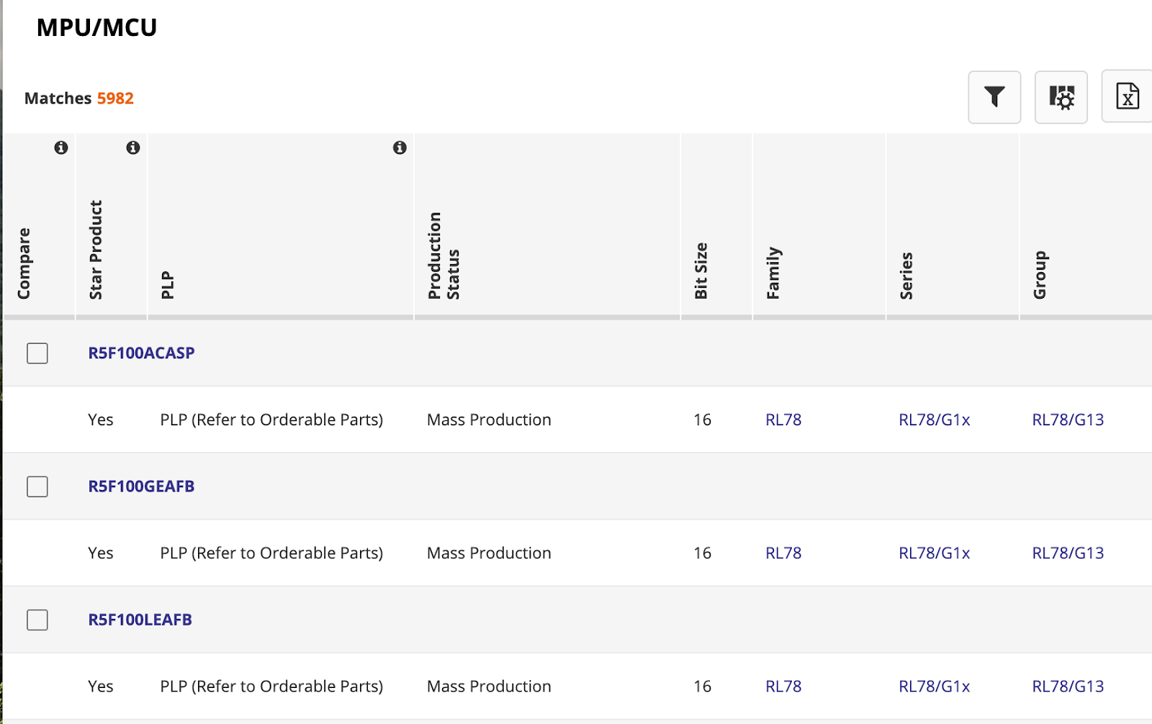Viewport: 1152px width, 724px height.
Task: Click 'Yes' star product value for R5F100ACASP
Action: 101,420
